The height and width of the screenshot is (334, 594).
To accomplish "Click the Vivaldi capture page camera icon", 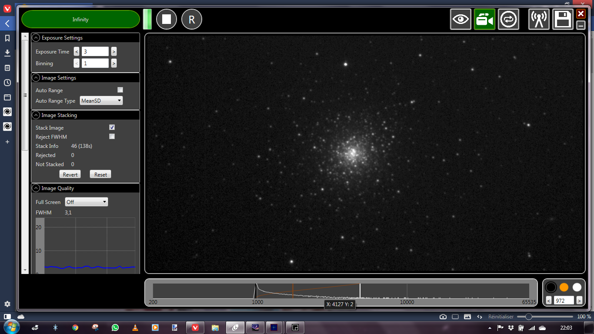I will [x=443, y=317].
